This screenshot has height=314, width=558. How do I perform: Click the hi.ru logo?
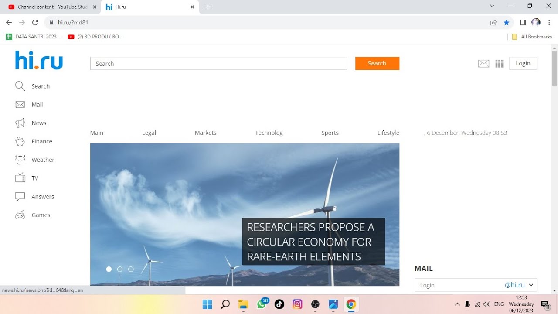coord(39,60)
